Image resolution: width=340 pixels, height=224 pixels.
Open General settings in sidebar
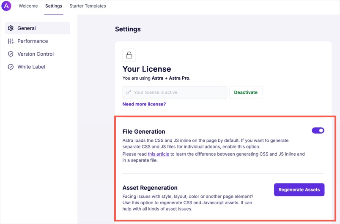[38, 28]
